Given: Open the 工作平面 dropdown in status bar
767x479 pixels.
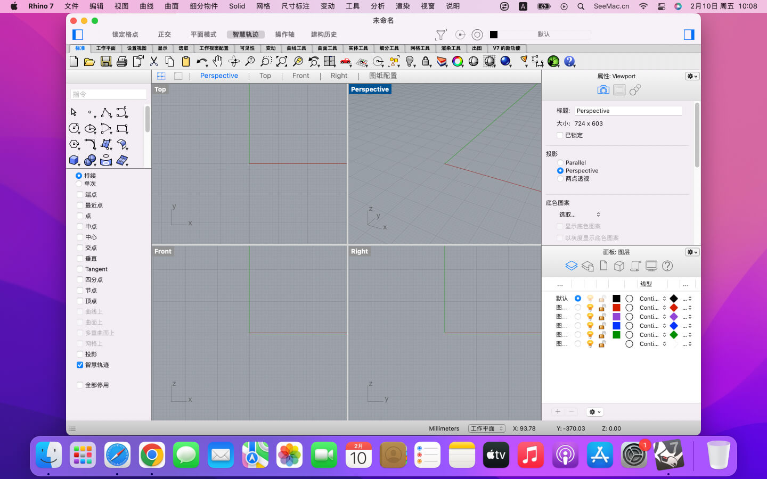Looking at the screenshot, I should (x=486, y=428).
